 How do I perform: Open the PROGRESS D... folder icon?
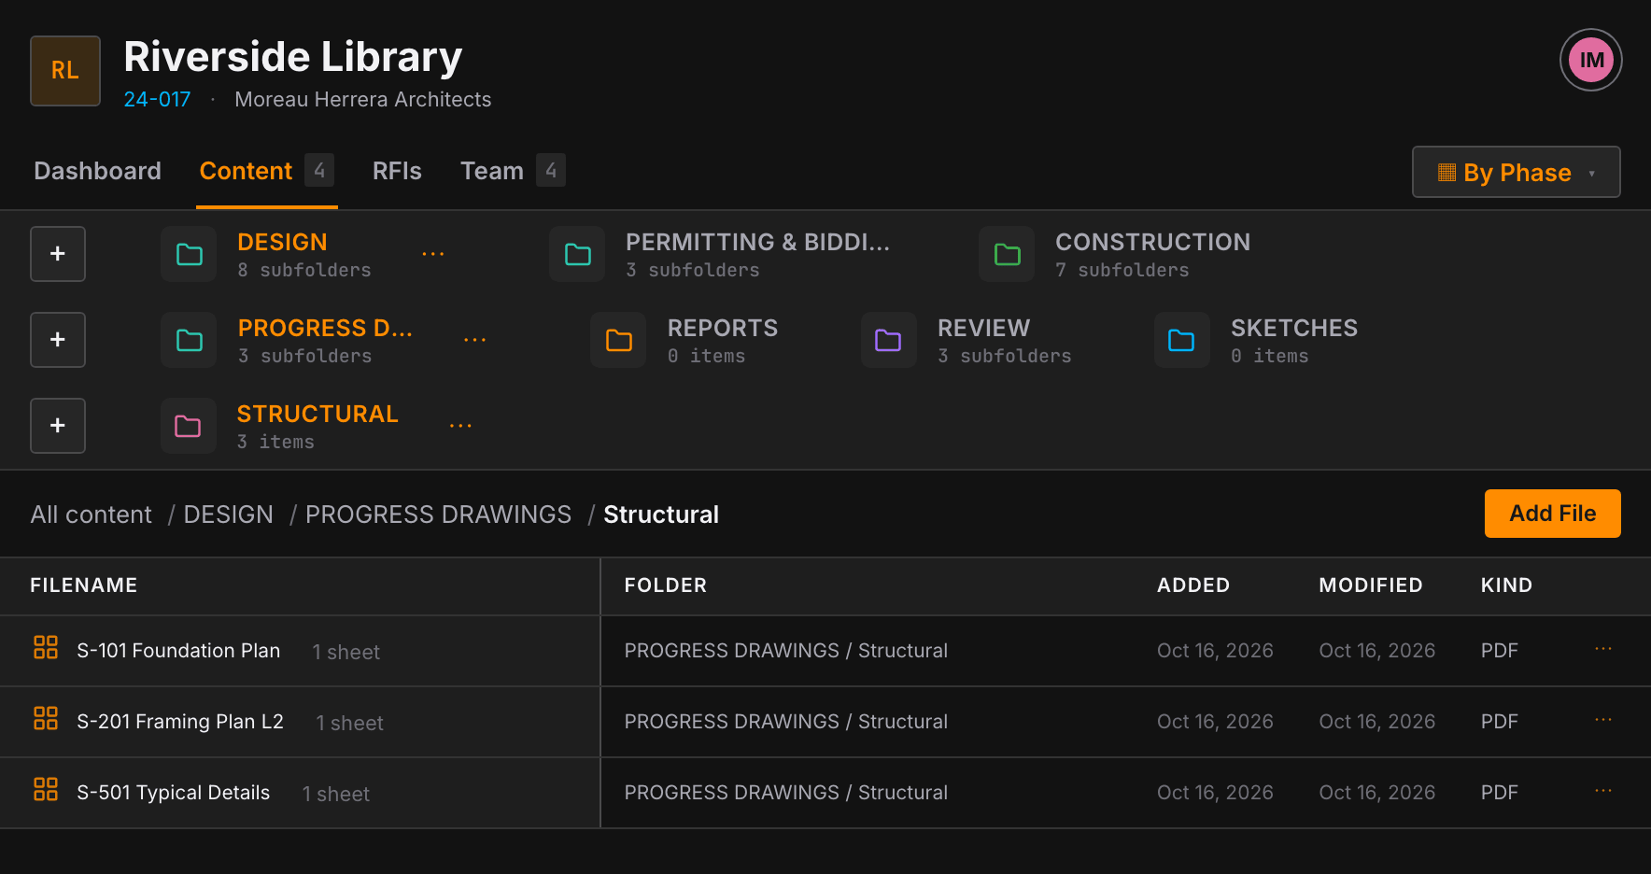tap(189, 340)
